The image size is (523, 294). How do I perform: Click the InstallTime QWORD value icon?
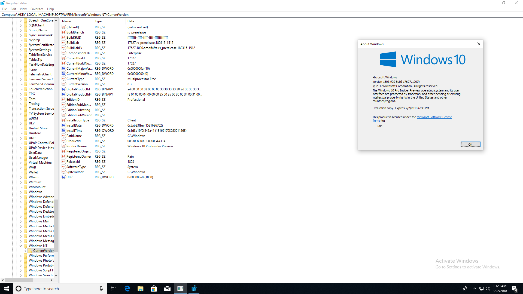coord(64,130)
